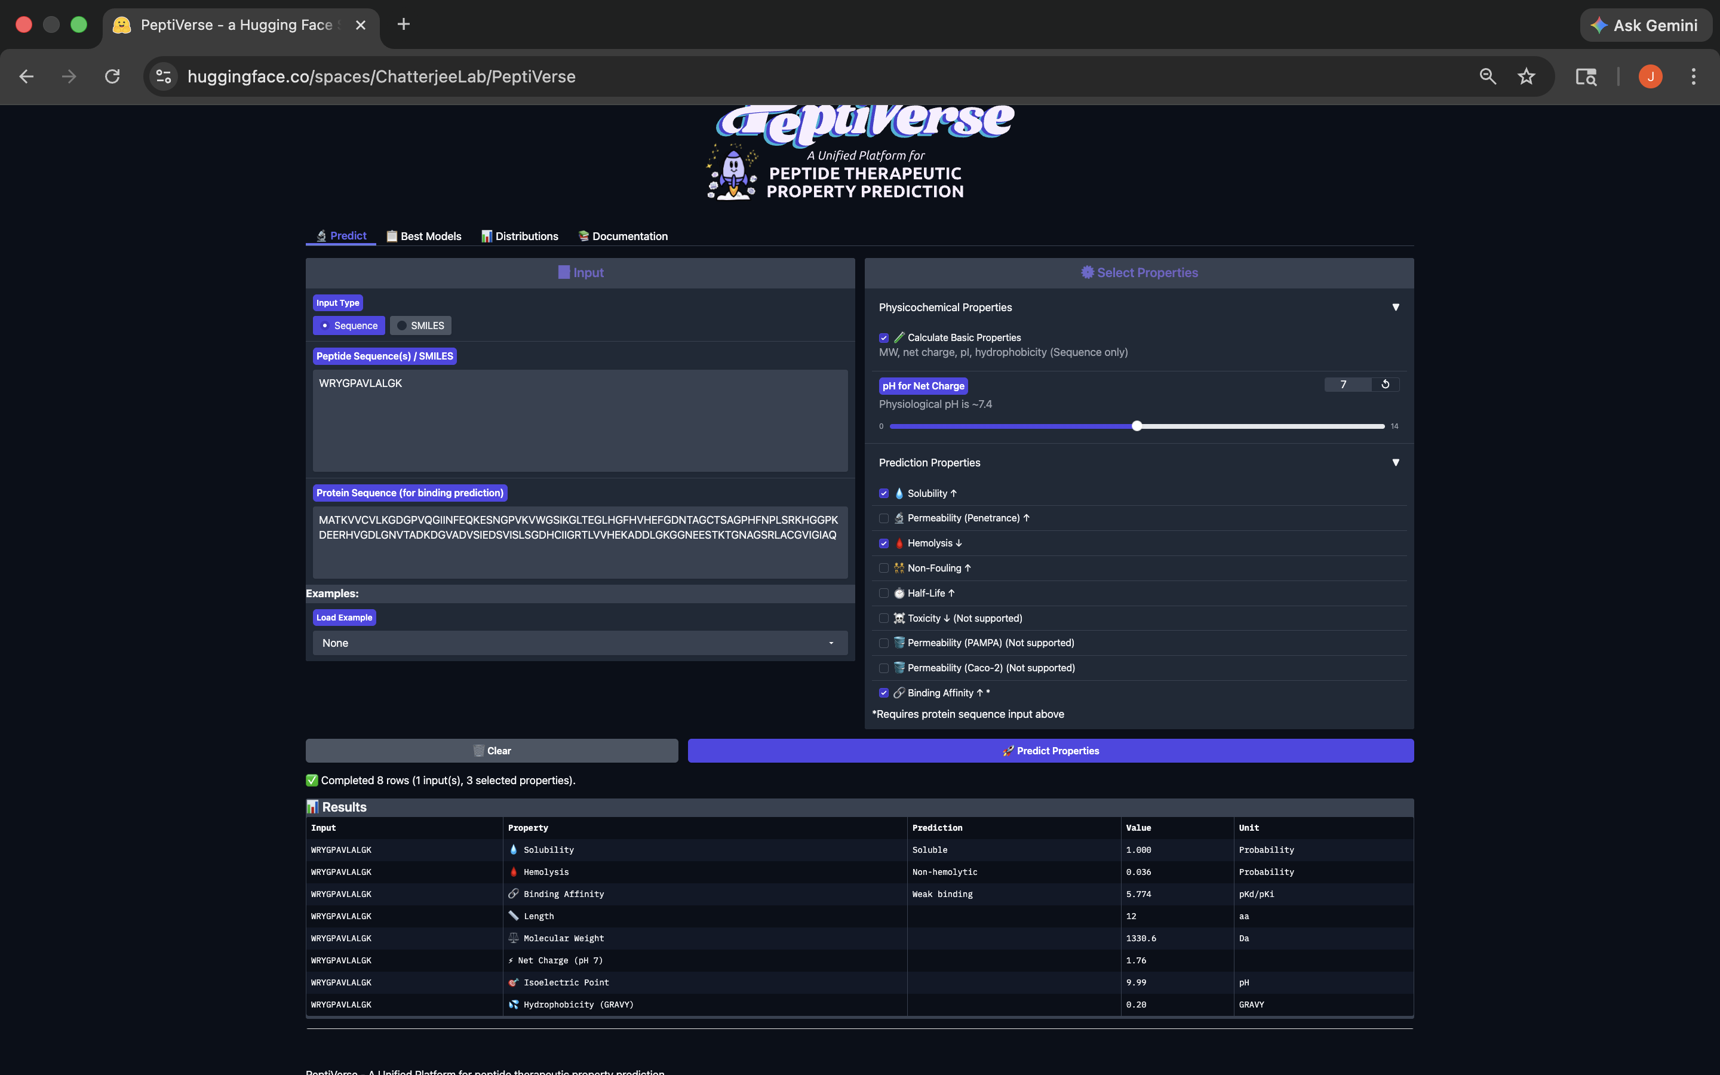Viewport: 1720px width, 1075px height.
Task: Click the '1330.6' molecular weight value
Action: pos(1141,938)
